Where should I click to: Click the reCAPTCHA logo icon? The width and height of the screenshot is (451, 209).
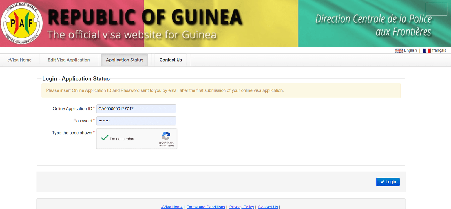pos(166,136)
